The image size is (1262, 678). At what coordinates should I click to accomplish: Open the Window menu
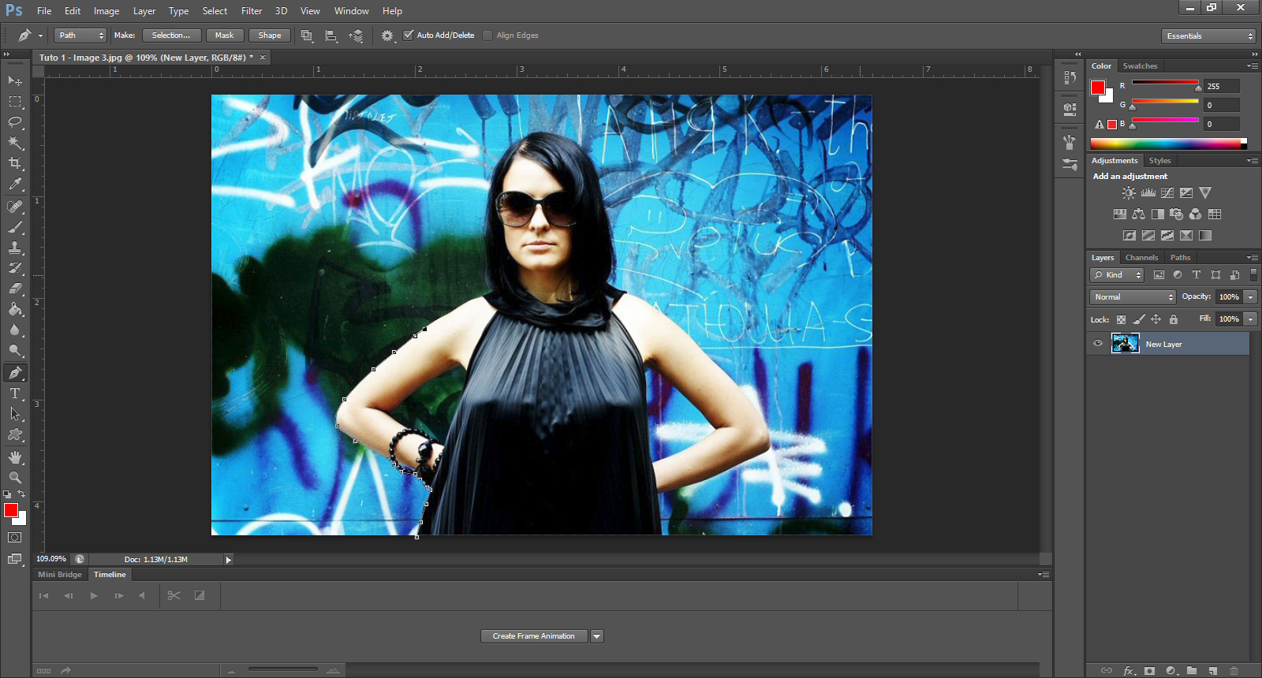point(352,11)
